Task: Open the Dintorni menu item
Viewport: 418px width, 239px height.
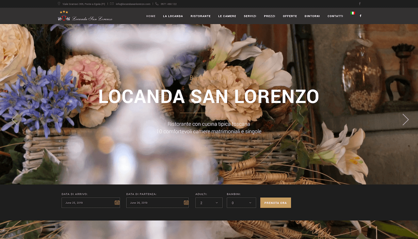Action: 312,16
